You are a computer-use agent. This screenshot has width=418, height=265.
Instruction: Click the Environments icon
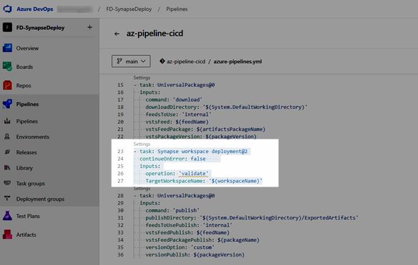[x=7, y=137]
